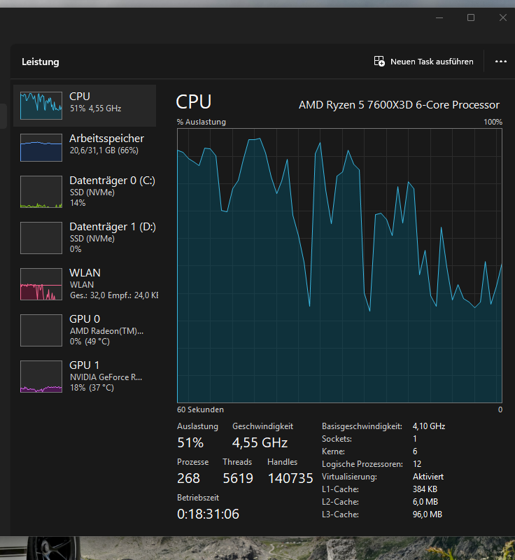Click the Threads count 5619
This screenshot has width=515, height=560.
[x=238, y=478]
